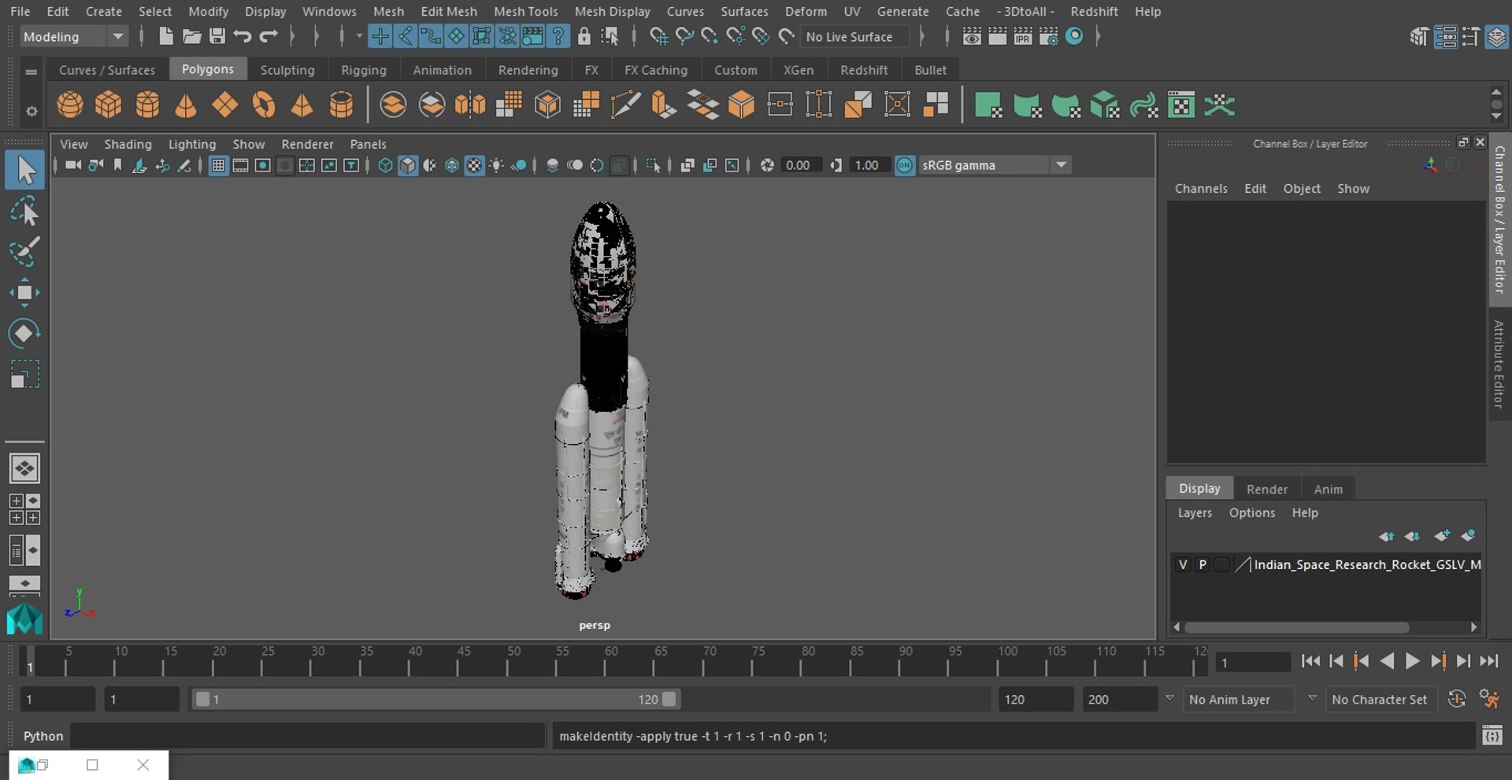Image resolution: width=1512 pixels, height=780 pixels.
Task: Toggle textured display in viewport
Action: (x=474, y=165)
